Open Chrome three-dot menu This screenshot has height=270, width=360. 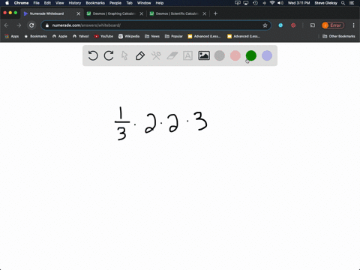[x=353, y=25]
